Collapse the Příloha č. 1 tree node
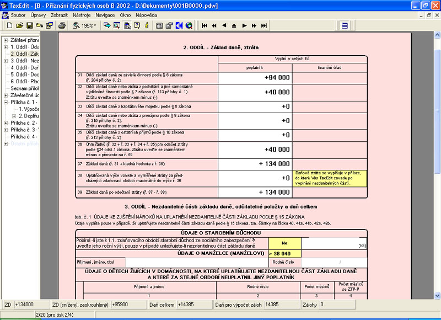441x320 pixels. 6,102
